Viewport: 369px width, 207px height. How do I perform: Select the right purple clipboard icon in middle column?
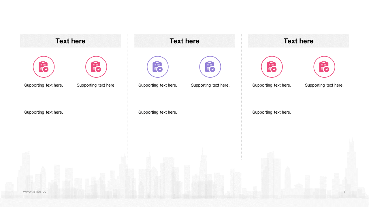pos(210,67)
